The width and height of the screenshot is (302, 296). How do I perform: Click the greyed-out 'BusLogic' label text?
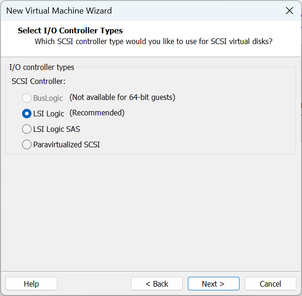pos(48,99)
